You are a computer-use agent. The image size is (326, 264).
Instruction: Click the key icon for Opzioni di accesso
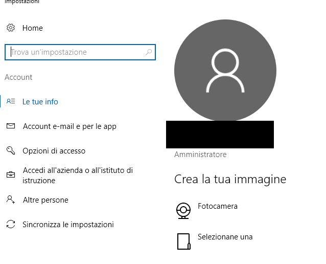[x=11, y=150]
